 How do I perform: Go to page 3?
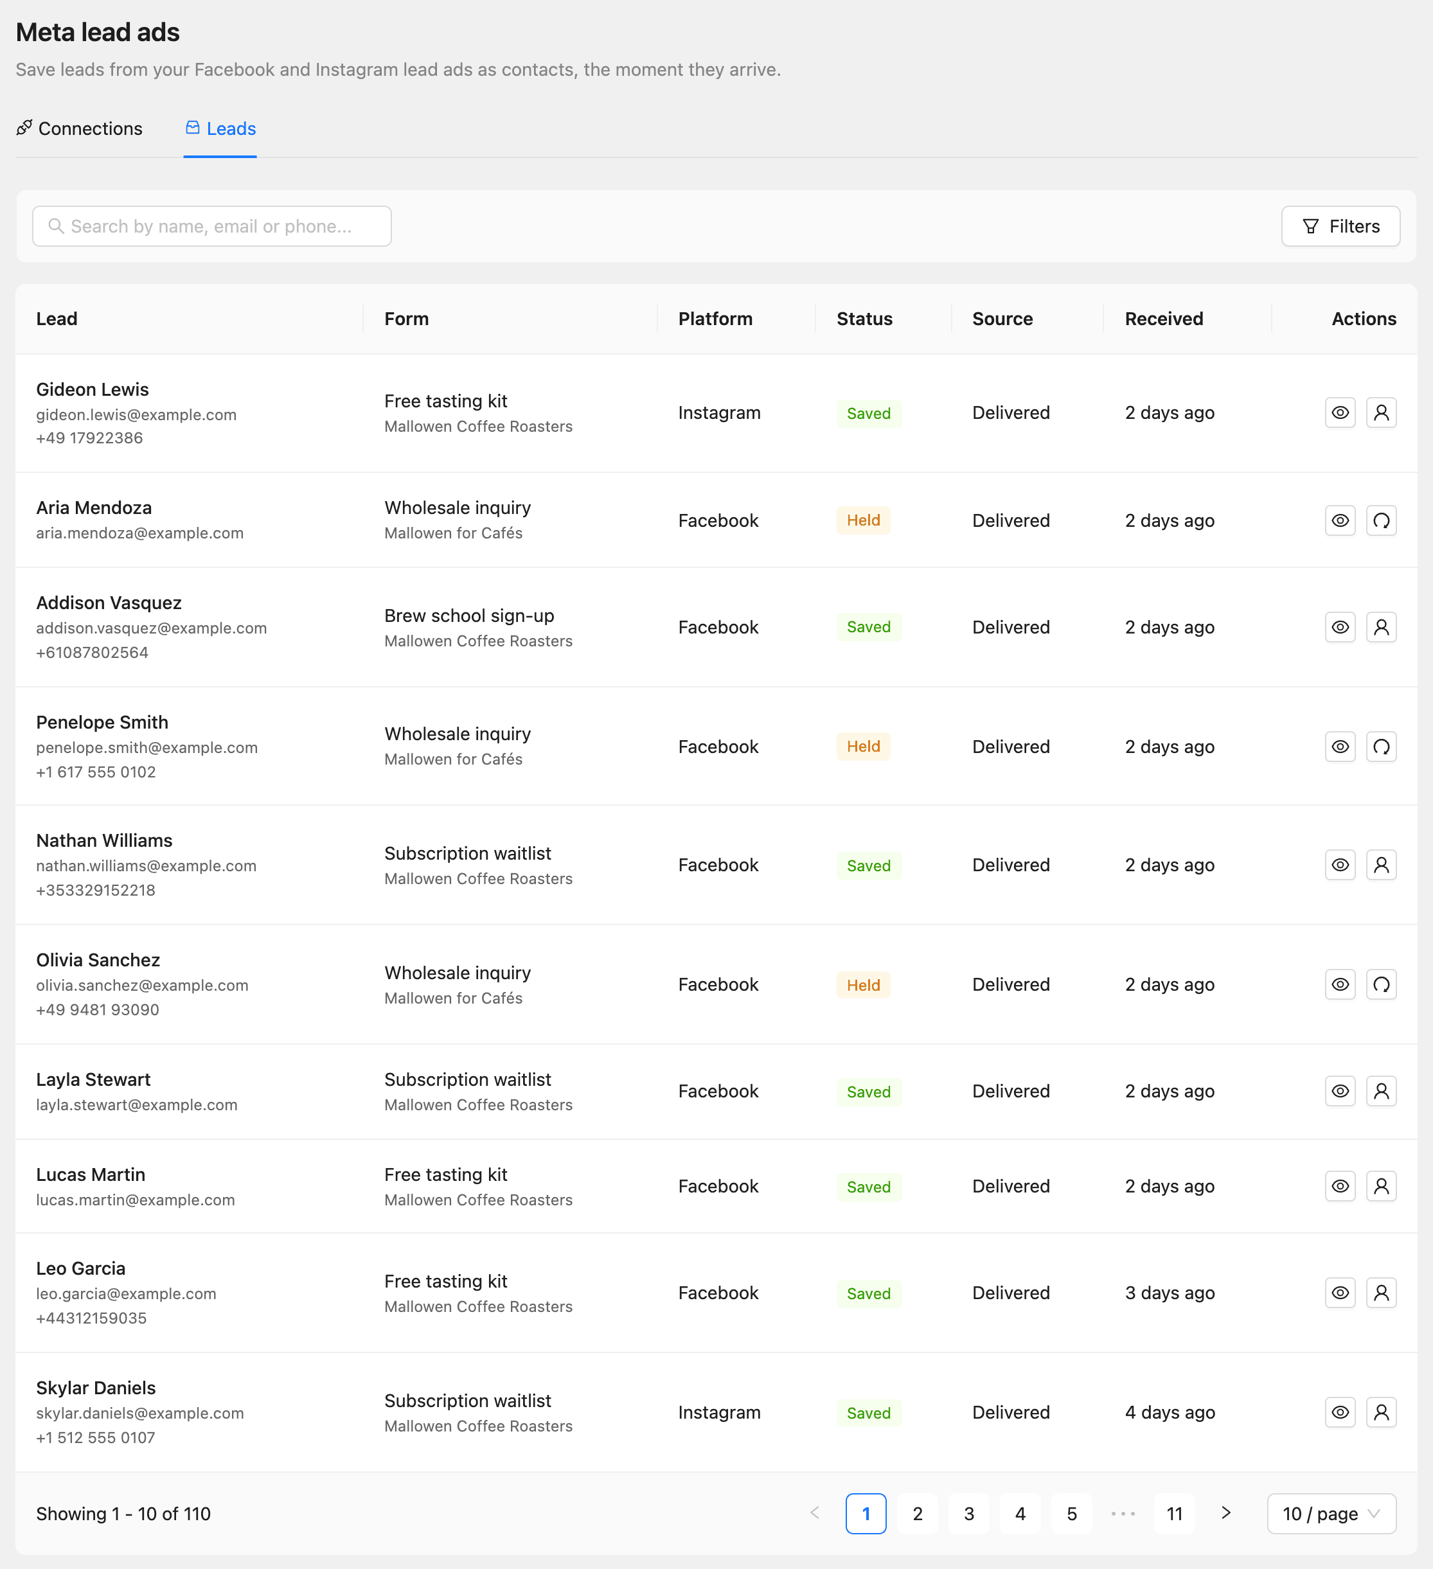click(x=969, y=1514)
